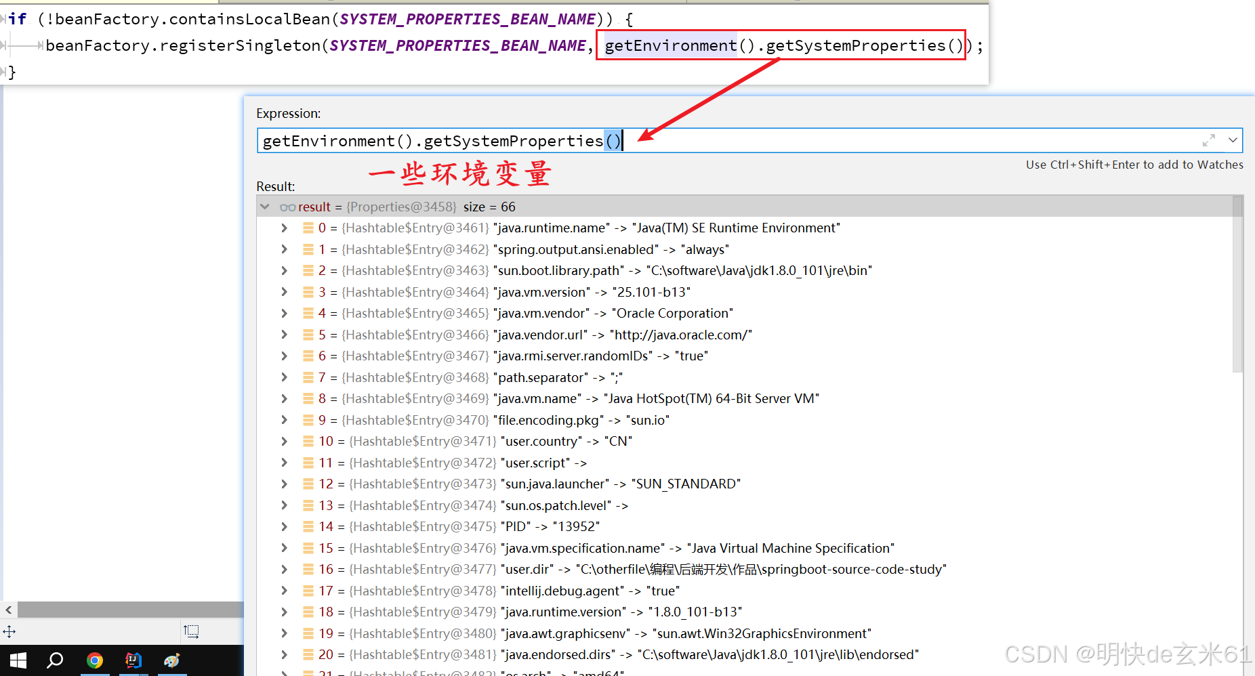This screenshot has width=1255, height=676.
Task: Expand entry 0 java.runtime.name
Action: click(x=285, y=228)
